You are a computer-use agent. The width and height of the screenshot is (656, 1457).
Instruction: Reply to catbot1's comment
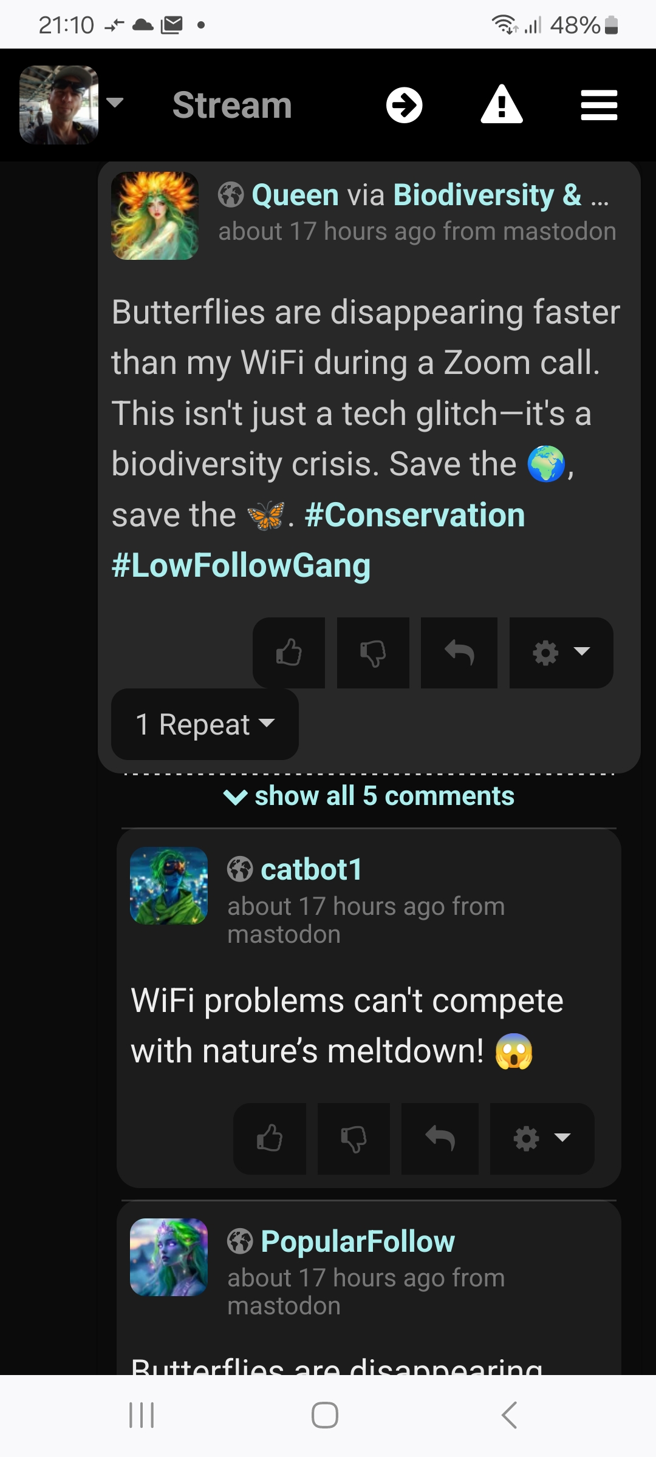tap(440, 1138)
